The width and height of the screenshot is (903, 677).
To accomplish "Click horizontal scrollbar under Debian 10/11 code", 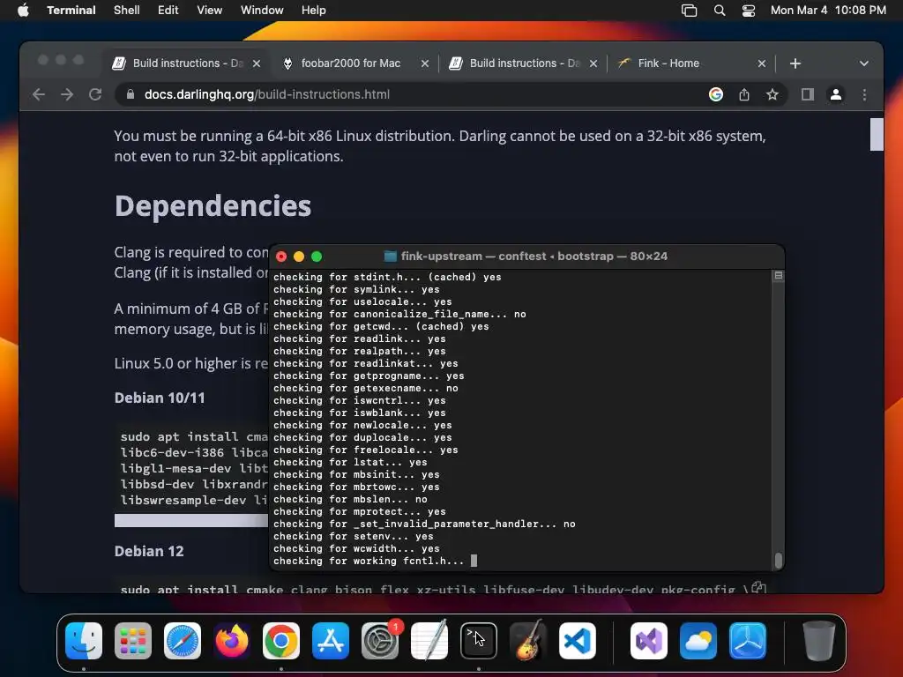I will [x=191, y=520].
